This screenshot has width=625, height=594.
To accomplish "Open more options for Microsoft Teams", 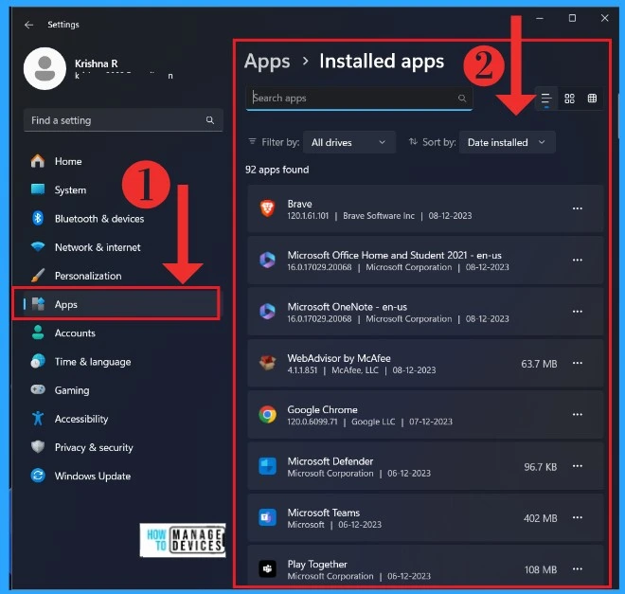I will (577, 517).
